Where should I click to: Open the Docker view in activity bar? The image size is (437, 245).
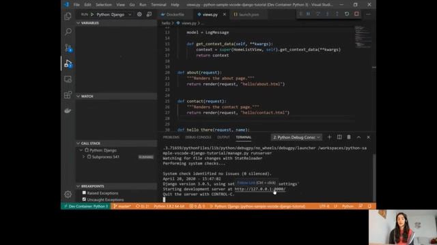tap(68, 111)
